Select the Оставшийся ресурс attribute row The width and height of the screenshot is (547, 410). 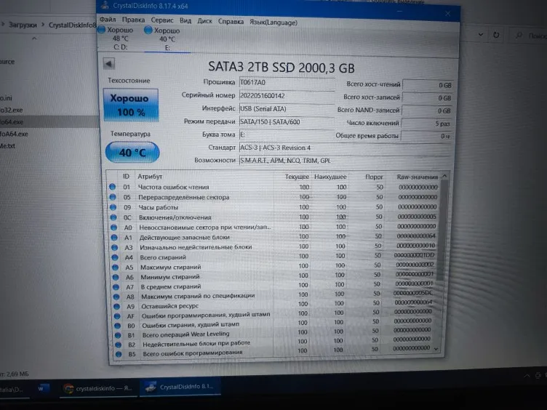point(274,305)
